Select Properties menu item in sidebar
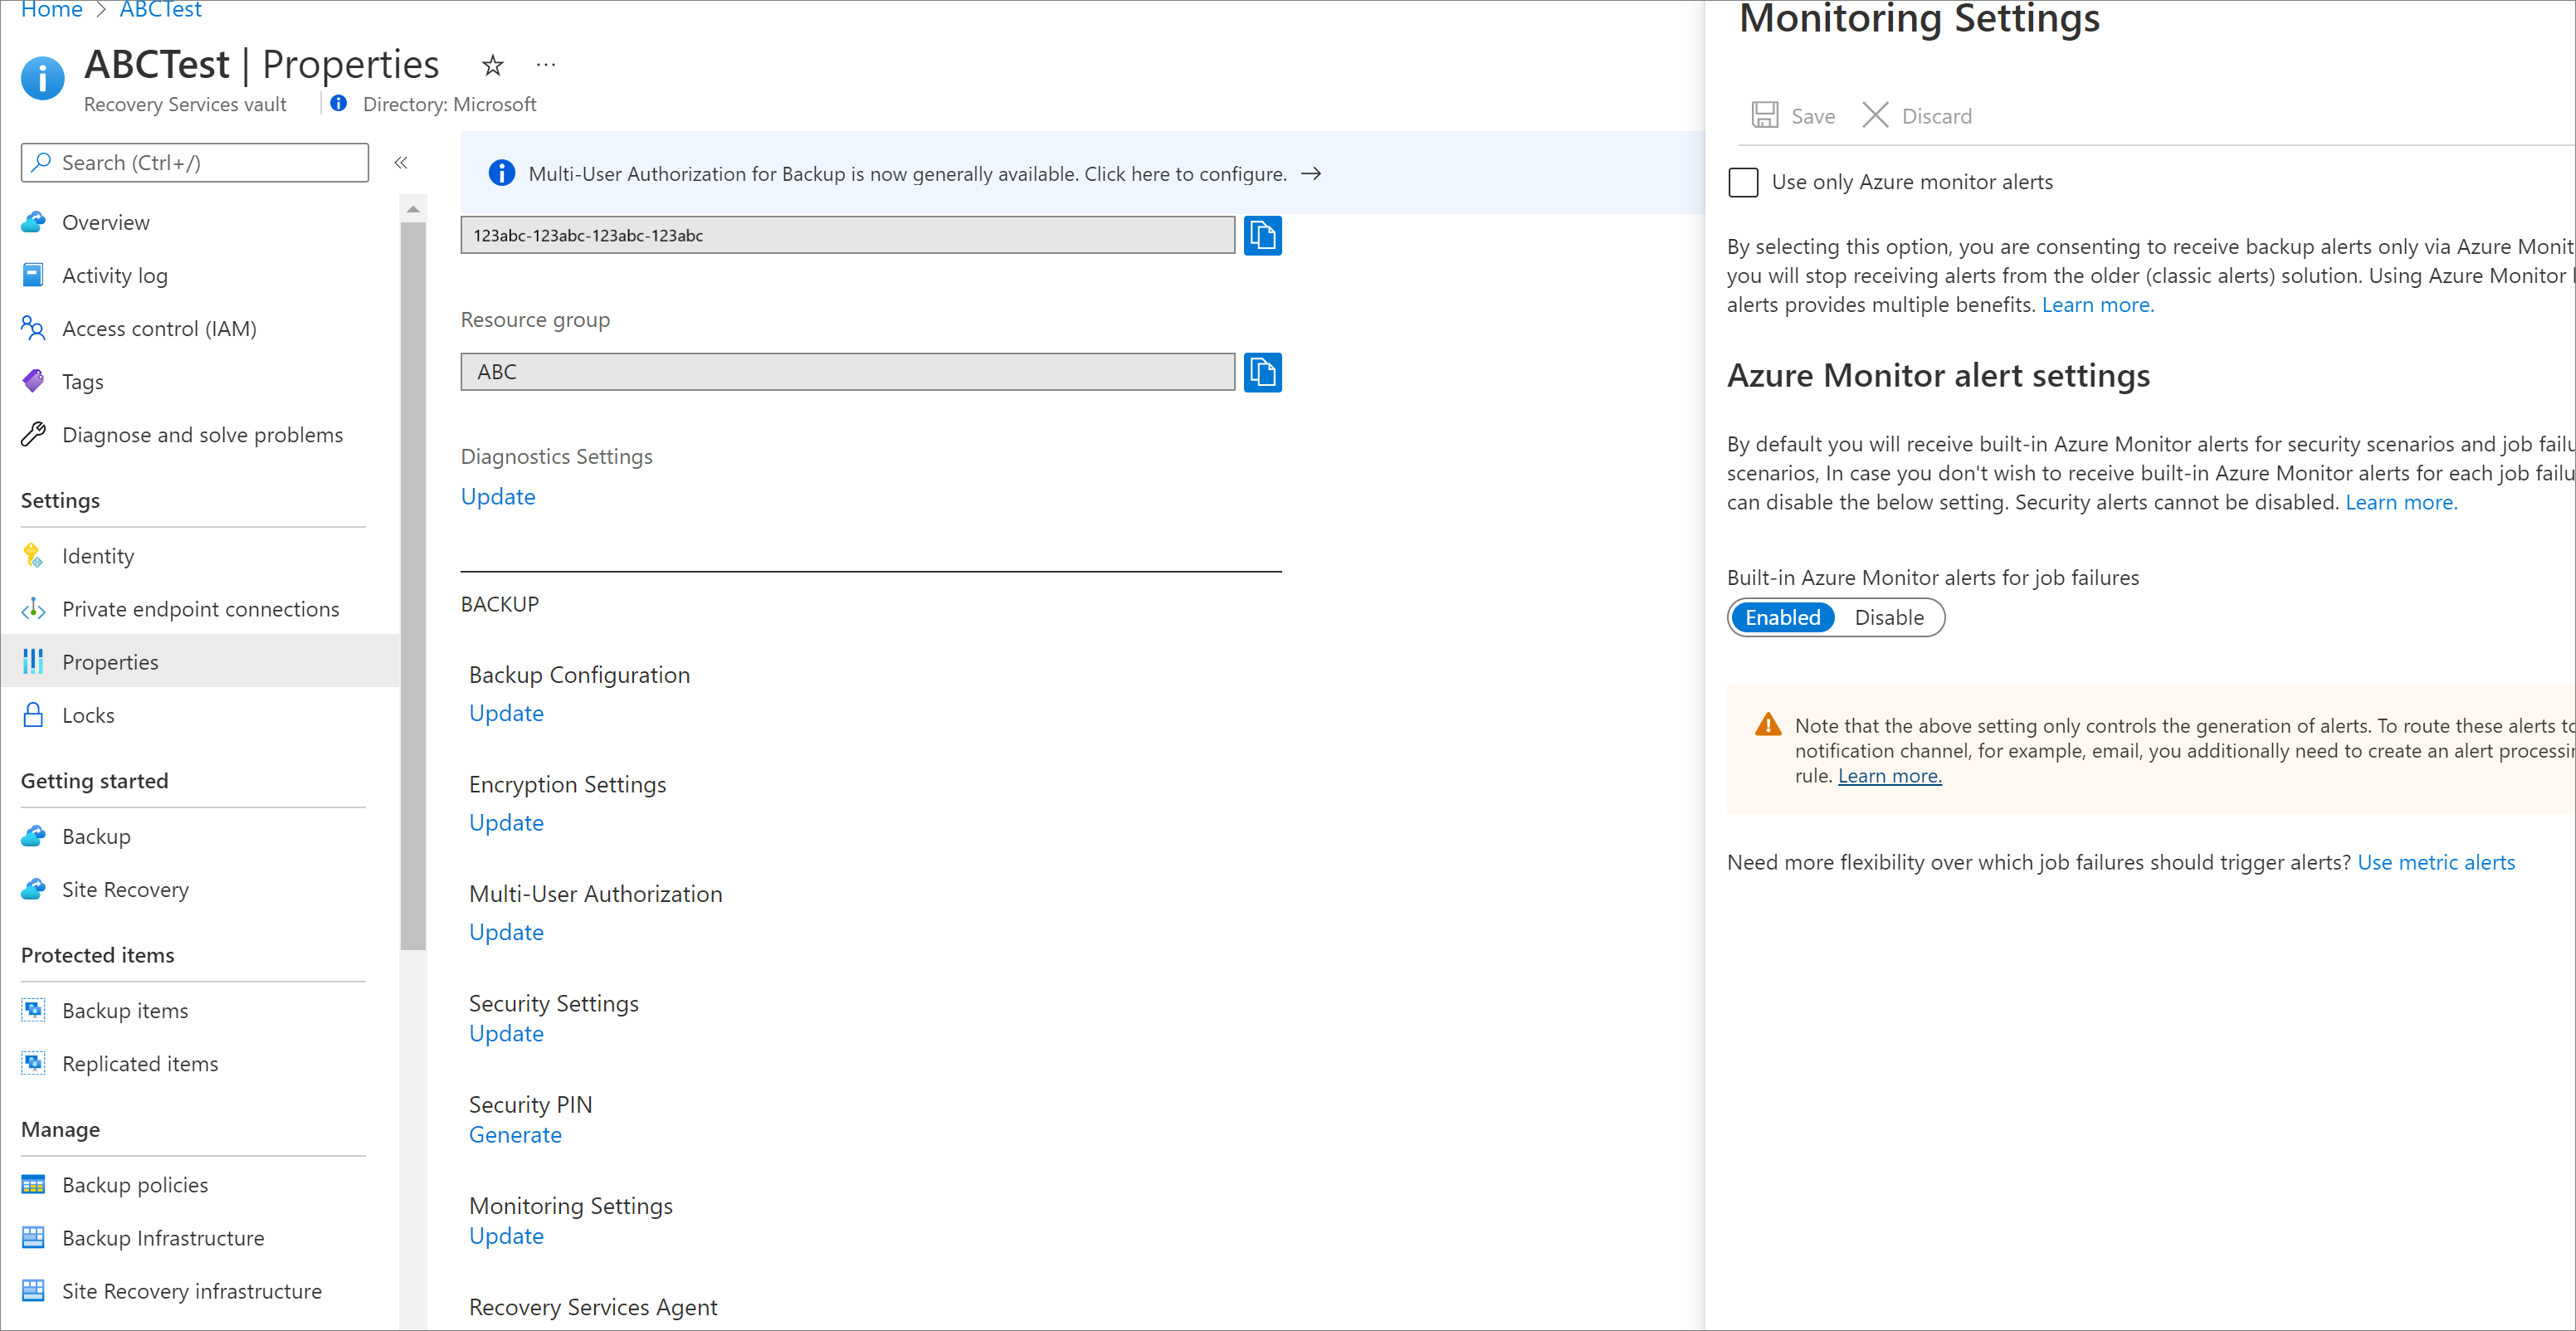The image size is (2576, 1331). click(110, 661)
